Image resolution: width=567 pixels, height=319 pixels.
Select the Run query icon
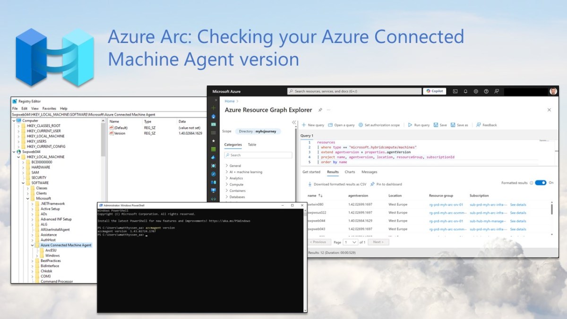[410, 125]
